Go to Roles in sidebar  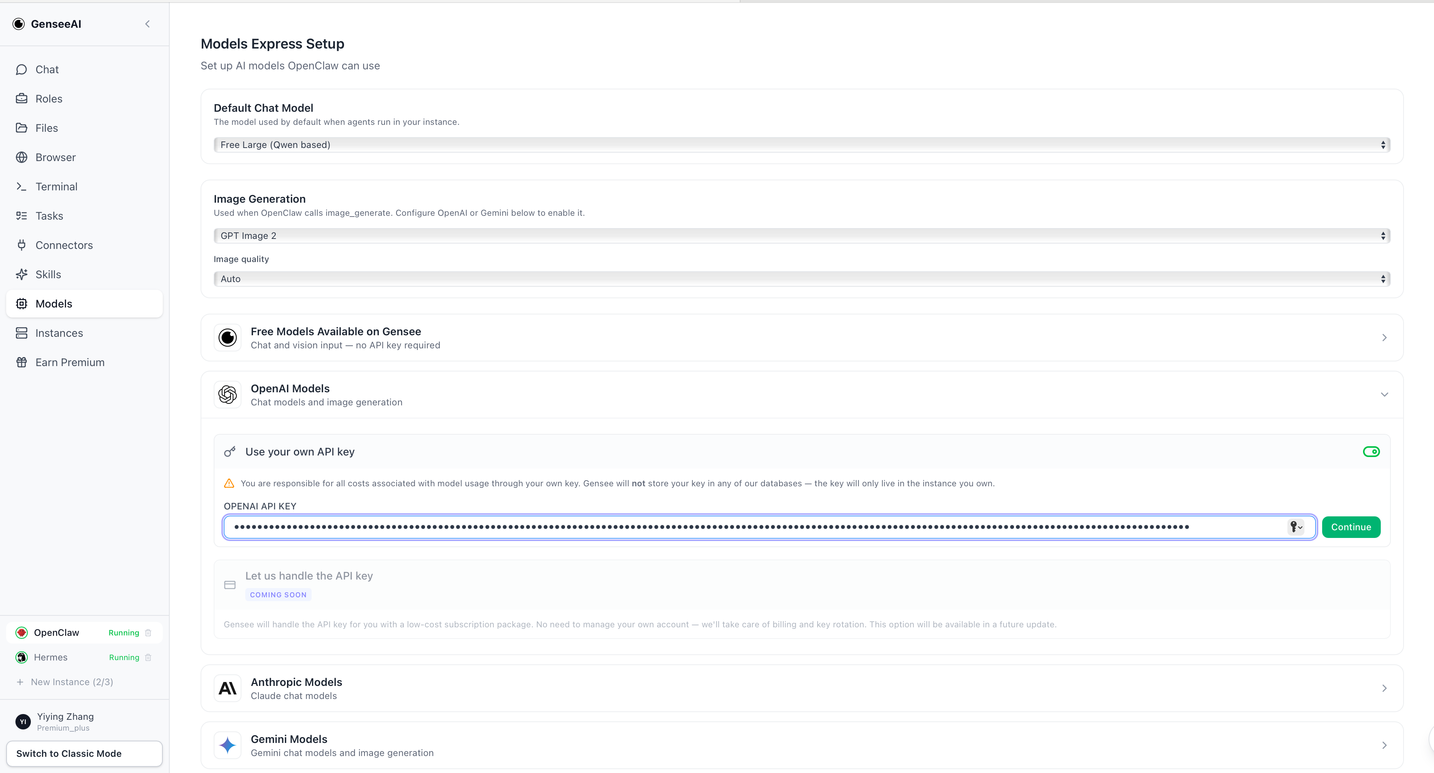click(84, 98)
